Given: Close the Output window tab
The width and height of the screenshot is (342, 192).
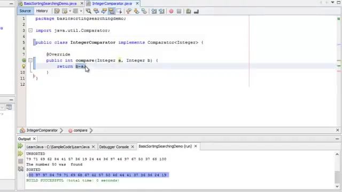Looking at the screenshot, I should (34, 139).
